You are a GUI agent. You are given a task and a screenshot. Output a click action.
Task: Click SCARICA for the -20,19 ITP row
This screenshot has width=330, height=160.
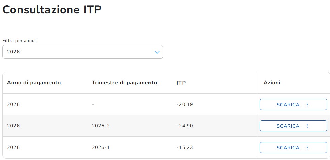(288, 104)
